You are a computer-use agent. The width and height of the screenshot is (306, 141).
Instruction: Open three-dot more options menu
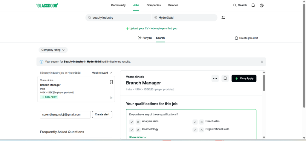click(215, 78)
